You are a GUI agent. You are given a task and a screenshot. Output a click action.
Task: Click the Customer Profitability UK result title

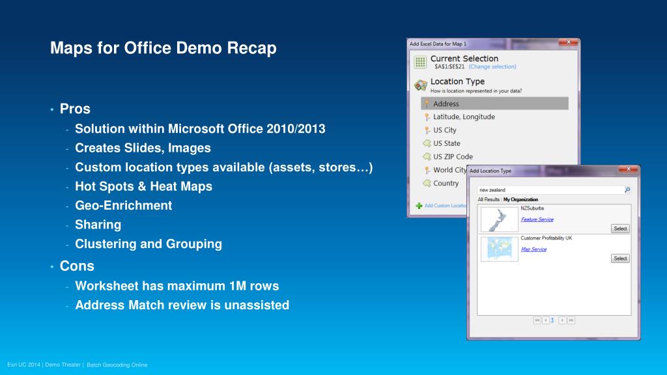[x=546, y=238]
